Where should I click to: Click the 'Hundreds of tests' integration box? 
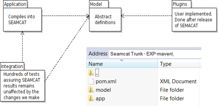pyautogui.click(x=22, y=86)
